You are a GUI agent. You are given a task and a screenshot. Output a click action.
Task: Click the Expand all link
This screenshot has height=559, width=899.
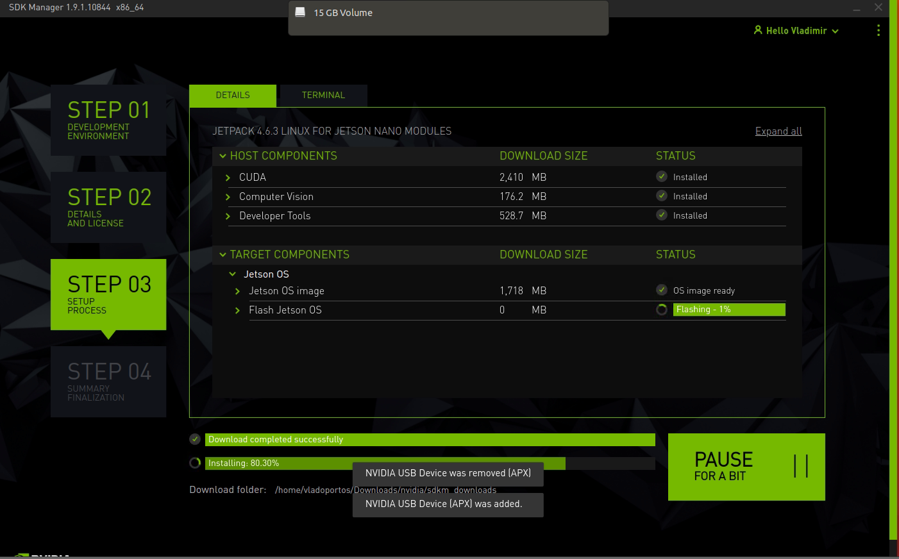point(778,131)
